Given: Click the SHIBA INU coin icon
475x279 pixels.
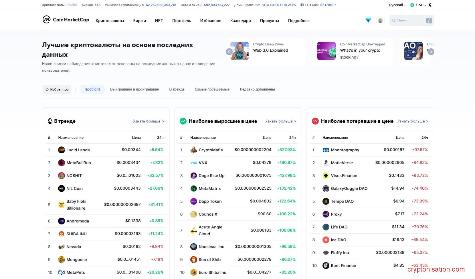Looking at the screenshot, I should click(x=61, y=234).
